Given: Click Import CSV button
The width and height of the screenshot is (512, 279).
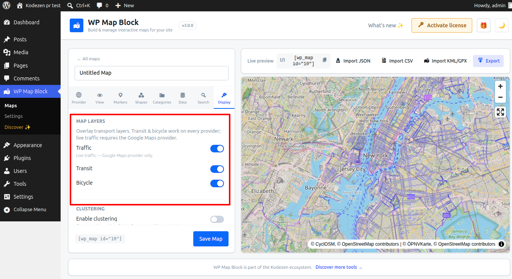Looking at the screenshot, I should pyautogui.click(x=397, y=61).
